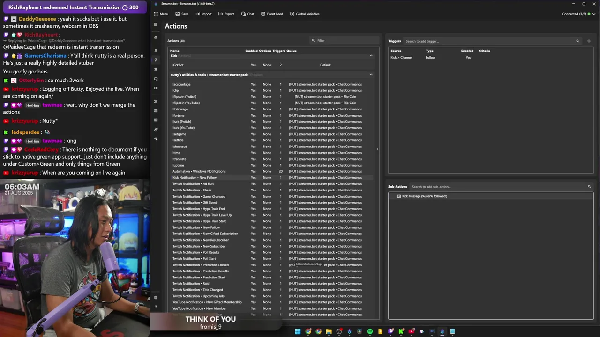Open Spotify from the taskbar
Image resolution: width=600 pixels, height=337 pixels.
370,331
